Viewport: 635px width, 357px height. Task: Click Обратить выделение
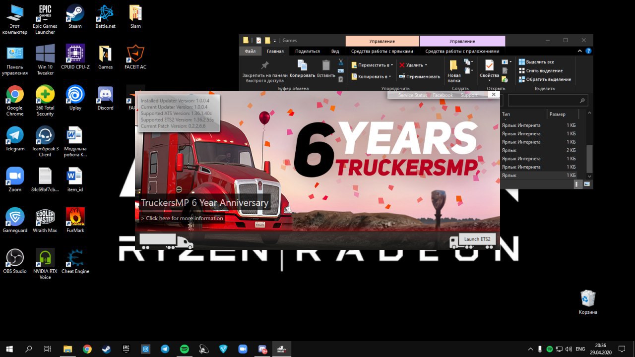(545, 79)
